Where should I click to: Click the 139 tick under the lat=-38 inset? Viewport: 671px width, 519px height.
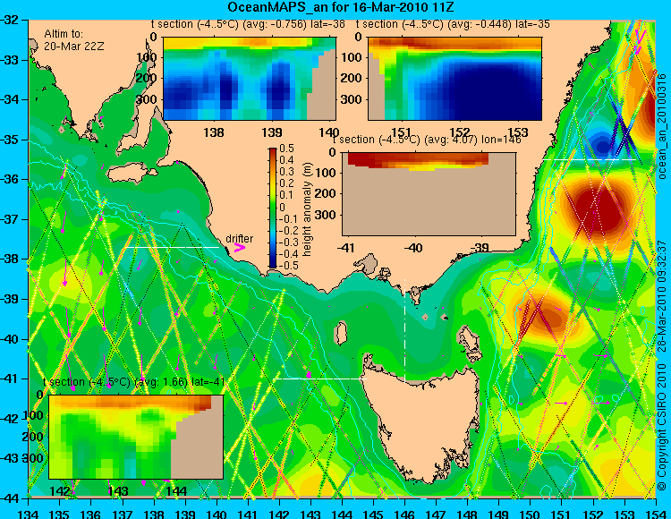pyautogui.click(x=272, y=132)
